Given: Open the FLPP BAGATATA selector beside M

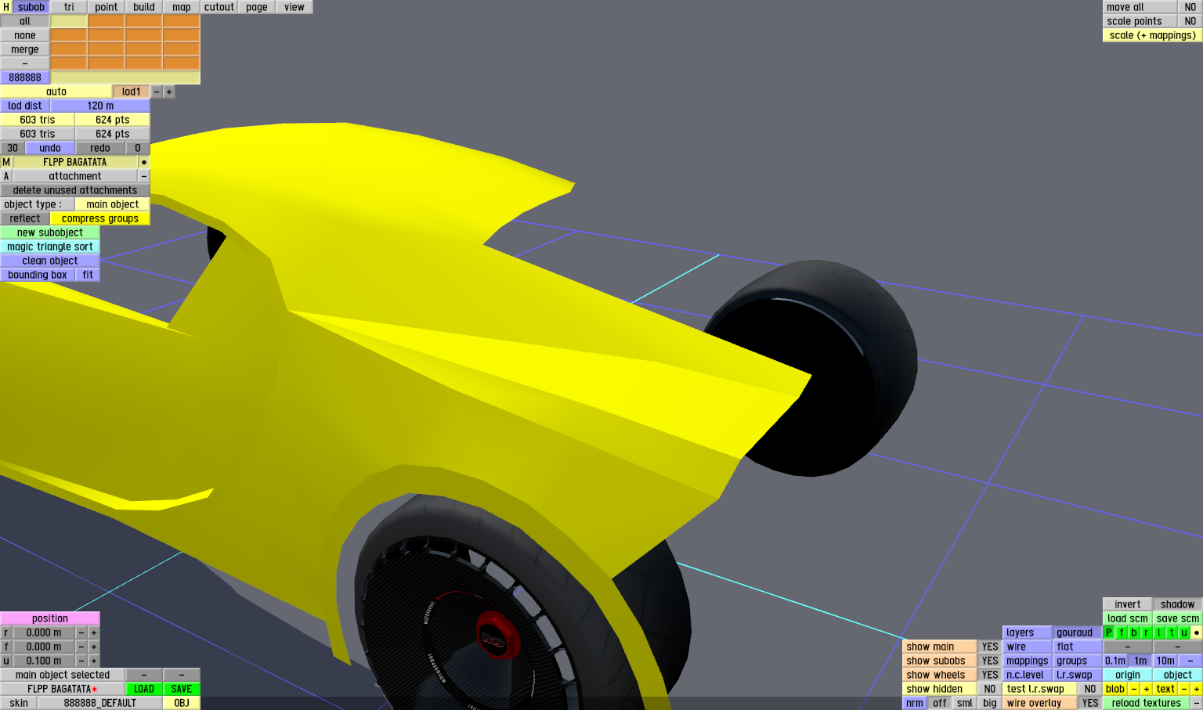Looking at the screenshot, I should [x=75, y=162].
